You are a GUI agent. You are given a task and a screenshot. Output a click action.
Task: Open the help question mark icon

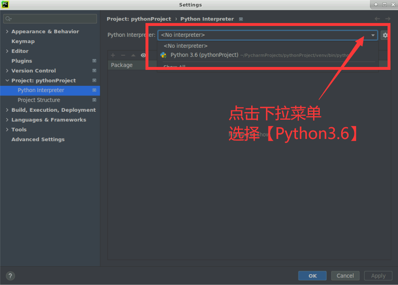10,275
